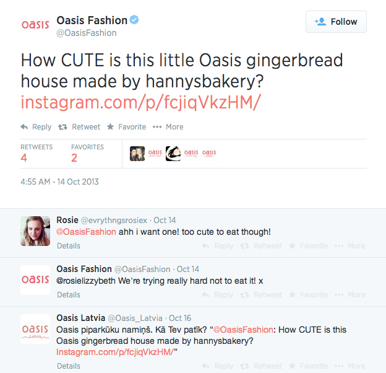386x373 pixels.
Task: Reply to the main Oasis Fashion tweet
Action: point(36,126)
